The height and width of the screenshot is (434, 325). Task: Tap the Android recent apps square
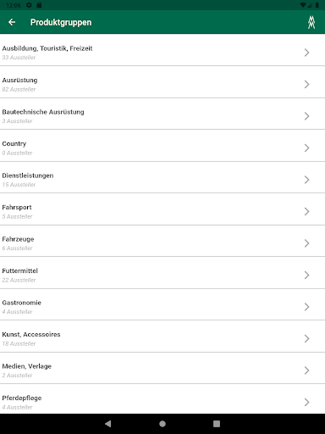[x=217, y=424]
